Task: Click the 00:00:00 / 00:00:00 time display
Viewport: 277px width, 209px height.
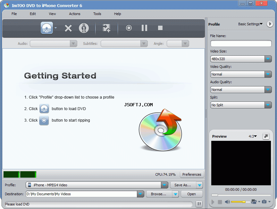Action: [x=241, y=189]
